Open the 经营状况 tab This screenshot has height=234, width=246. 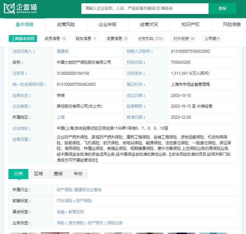click(x=149, y=24)
